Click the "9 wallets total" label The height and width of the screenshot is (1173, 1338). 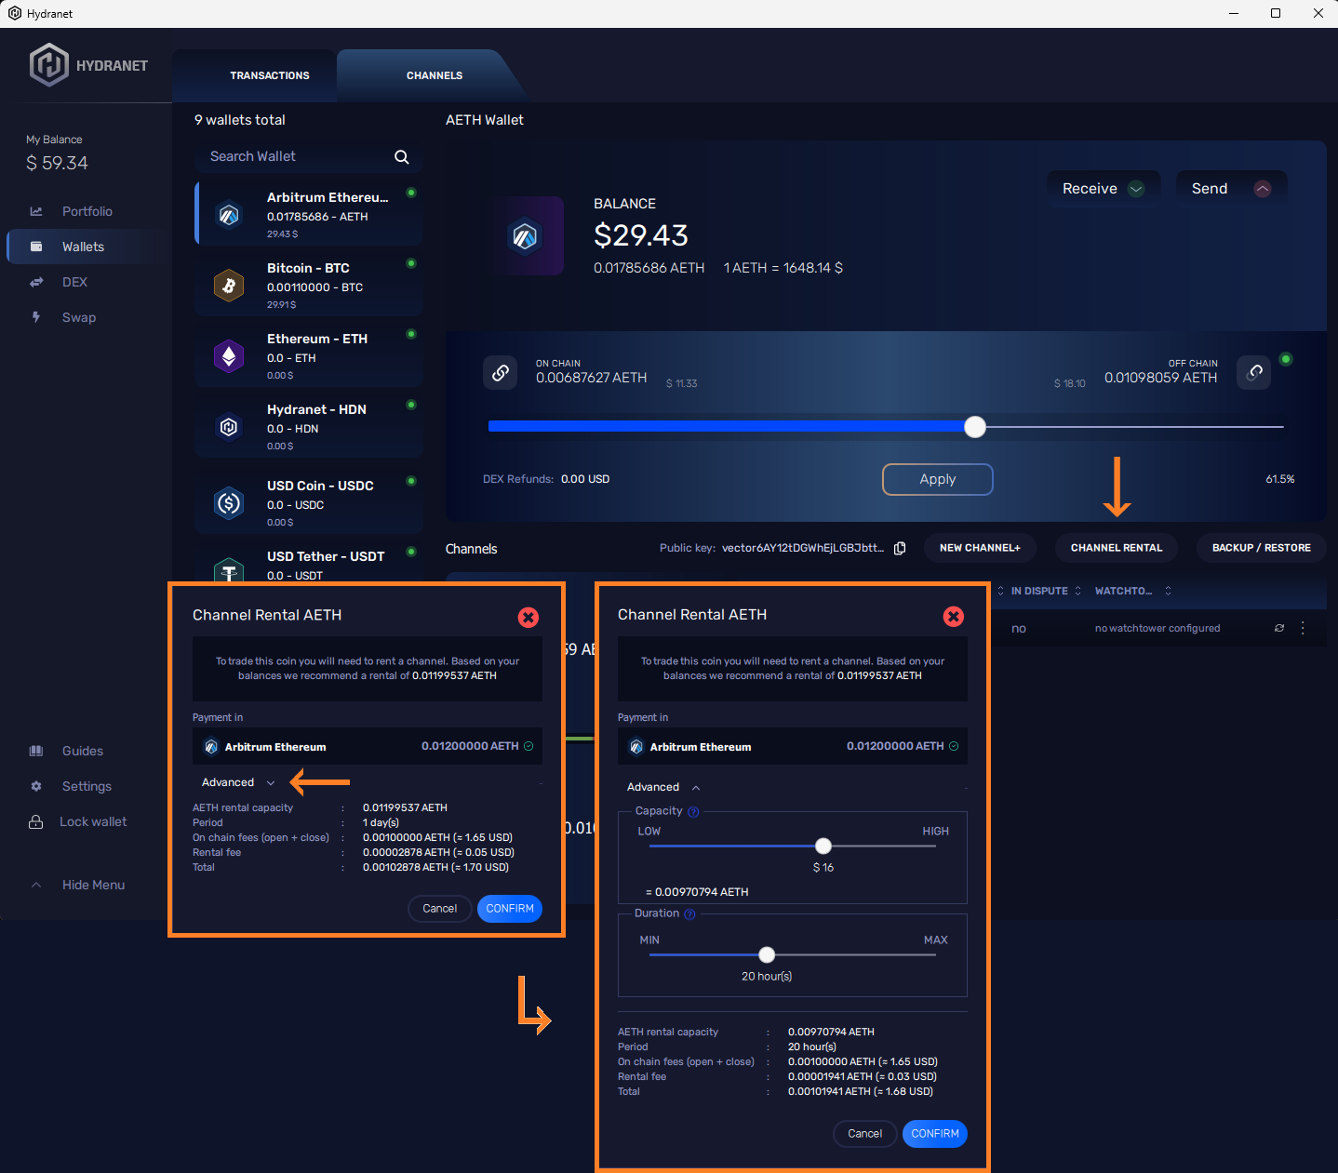pyautogui.click(x=240, y=120)
